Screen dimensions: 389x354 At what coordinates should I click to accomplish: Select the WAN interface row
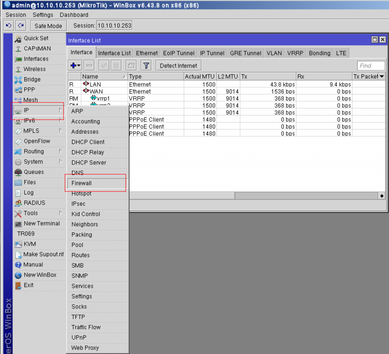coord(226,91)
